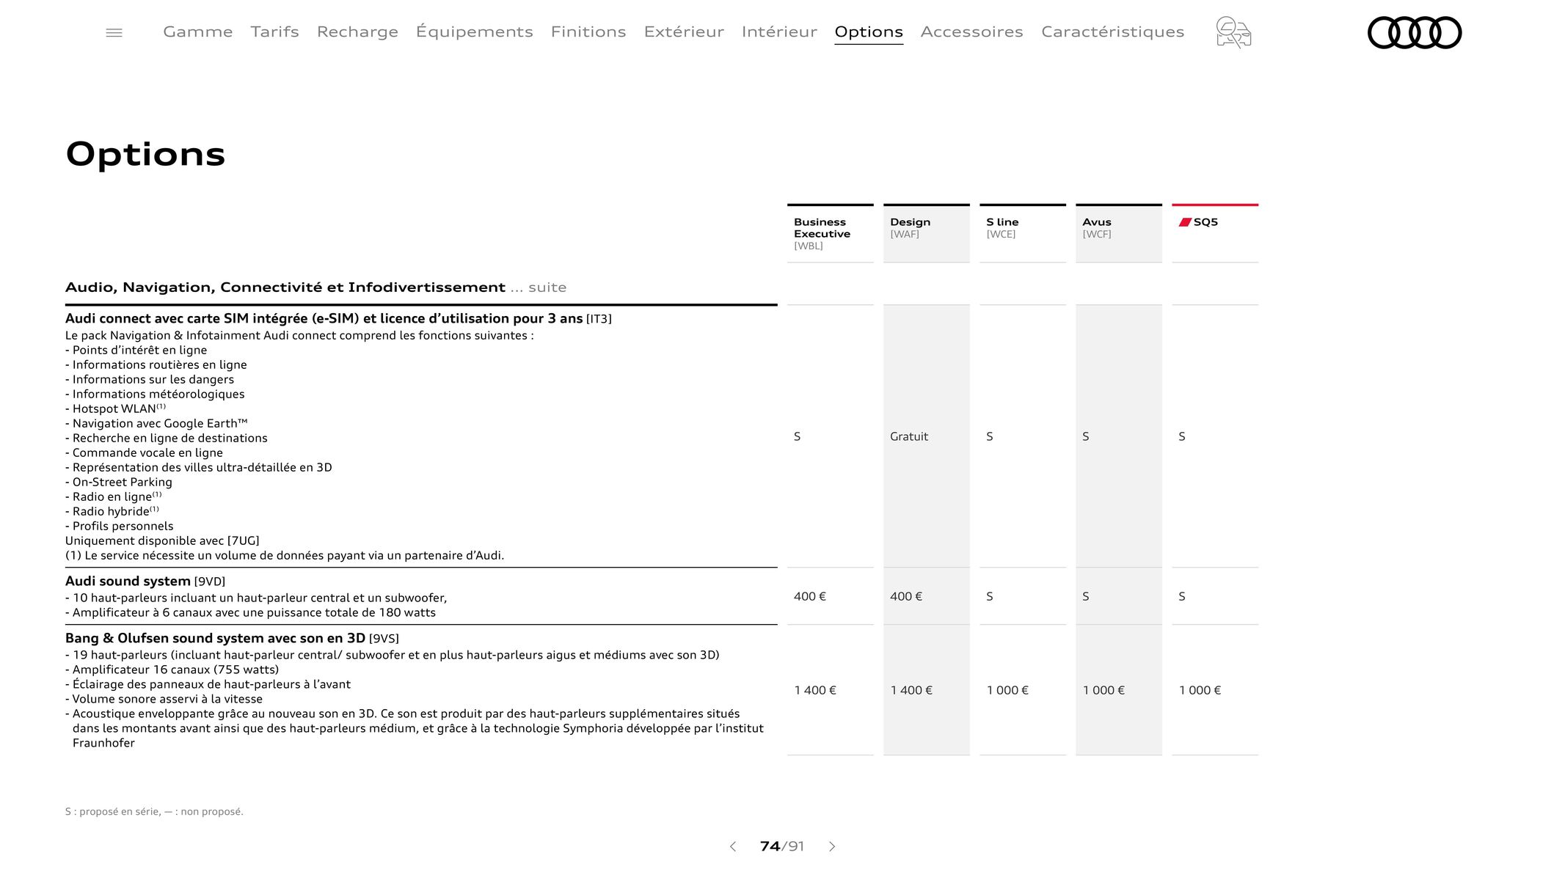
Task: Click the dealer contact icon
Action: (x=1233, y=32)
